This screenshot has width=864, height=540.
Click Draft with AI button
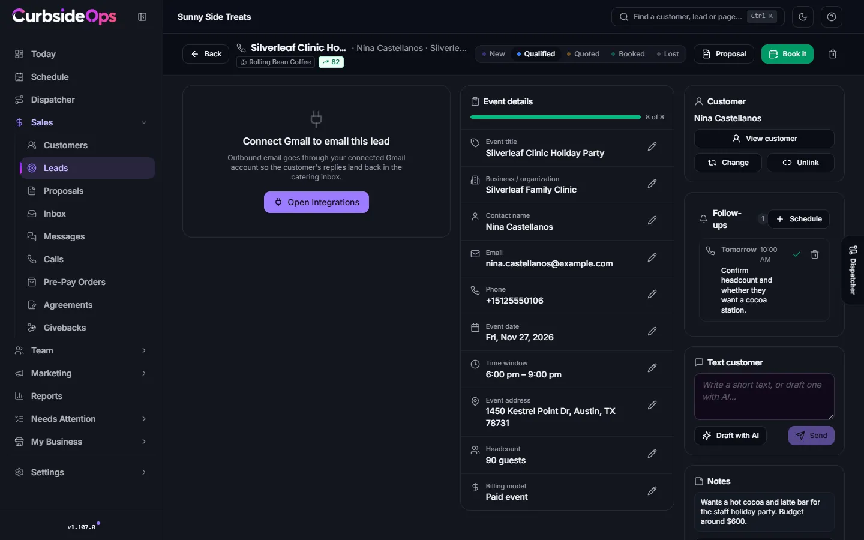730,436
